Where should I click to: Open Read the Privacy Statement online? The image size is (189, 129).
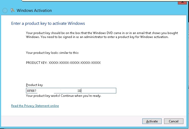[35, 106]
